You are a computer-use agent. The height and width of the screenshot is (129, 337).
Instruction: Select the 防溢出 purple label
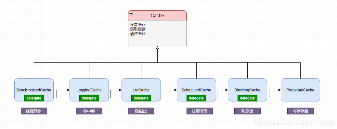click(x=141, y=111)
